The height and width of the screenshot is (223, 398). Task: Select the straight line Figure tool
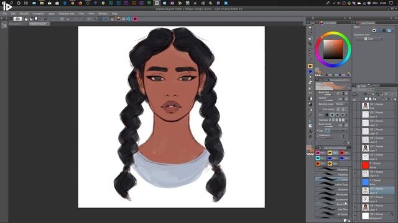click(310, 115)
